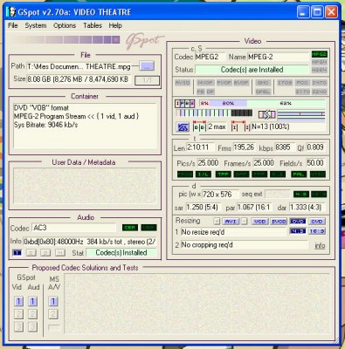Viewport: 345px width, 349px height.
Task: Click the picture size 720 x 576 field
Action: [x=220, y=195]
